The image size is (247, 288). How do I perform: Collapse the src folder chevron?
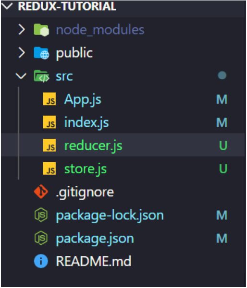coord(21,76)
